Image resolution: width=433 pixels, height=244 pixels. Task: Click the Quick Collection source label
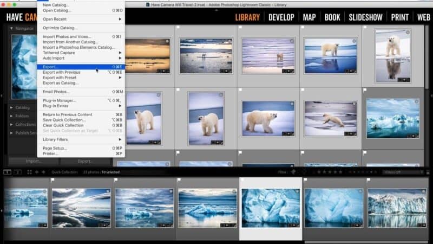tap(64, 172)
